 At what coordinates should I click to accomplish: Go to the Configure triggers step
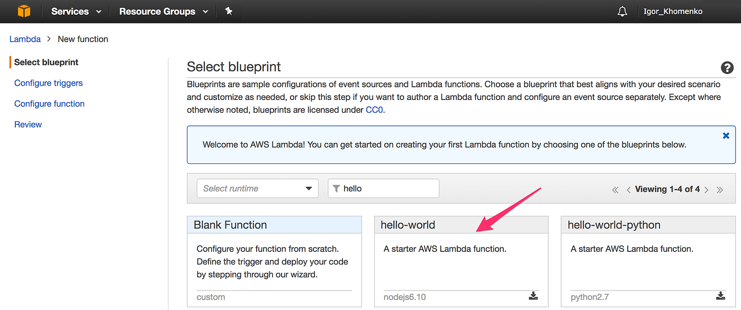(48, 83)
